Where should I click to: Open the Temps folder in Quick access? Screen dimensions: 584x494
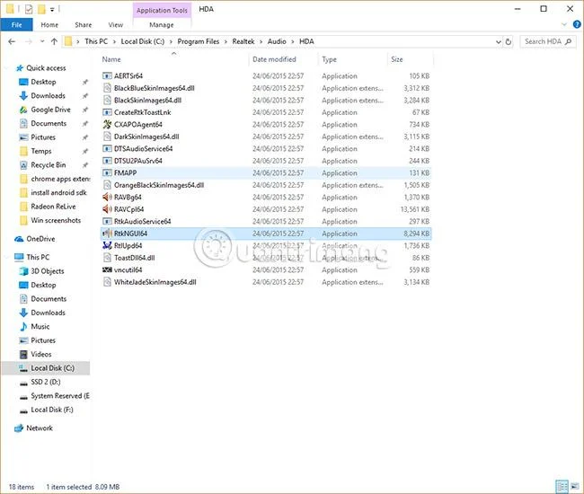click(41, 151)
